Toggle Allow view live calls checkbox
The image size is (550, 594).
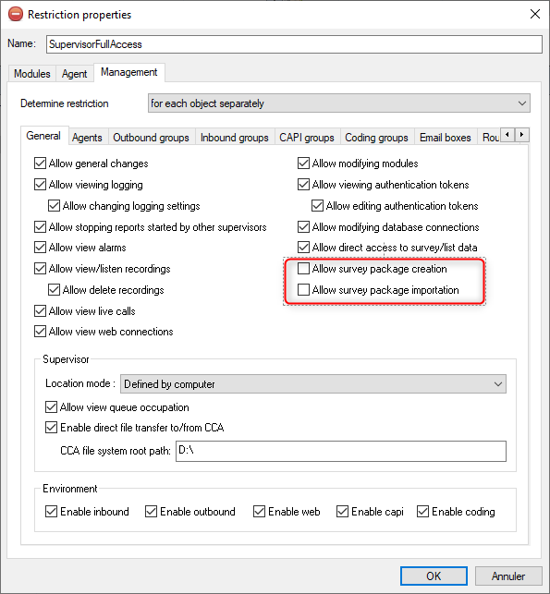click(40, 311)
